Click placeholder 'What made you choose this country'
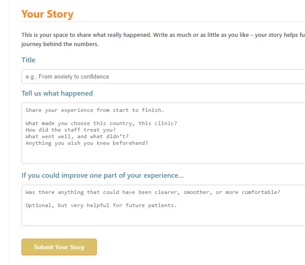This screenshot has height=265, width=305. 101,123
